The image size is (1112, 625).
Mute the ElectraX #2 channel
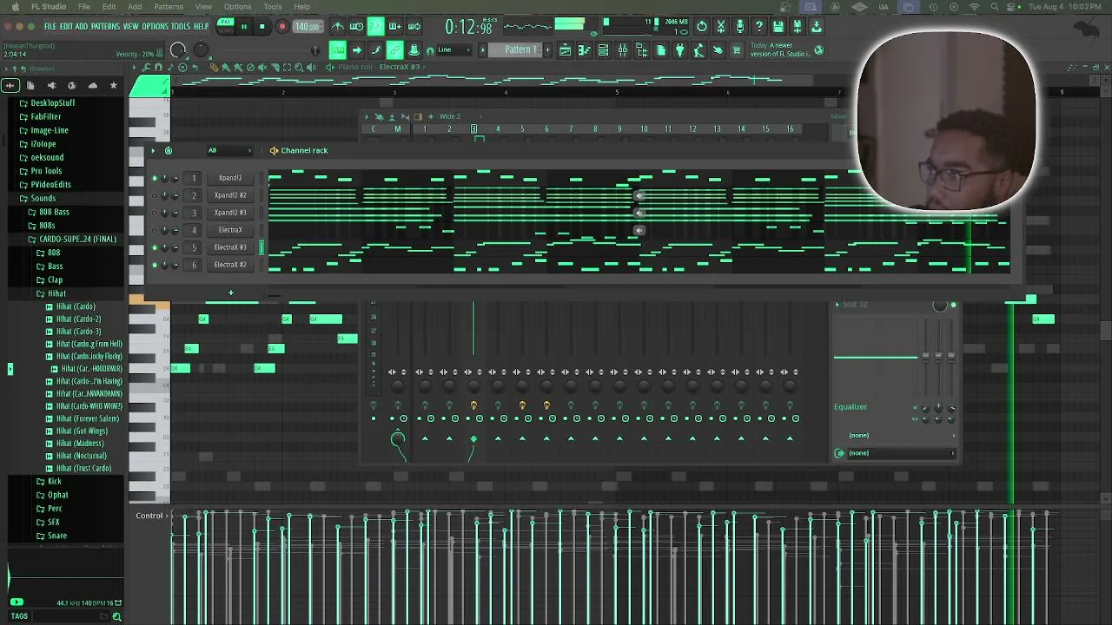click(155, 265)
